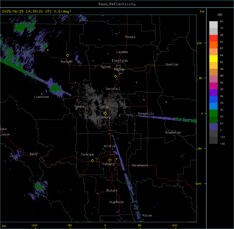
Task: Click the Okotoks label
Action: [x=112, y=190]
